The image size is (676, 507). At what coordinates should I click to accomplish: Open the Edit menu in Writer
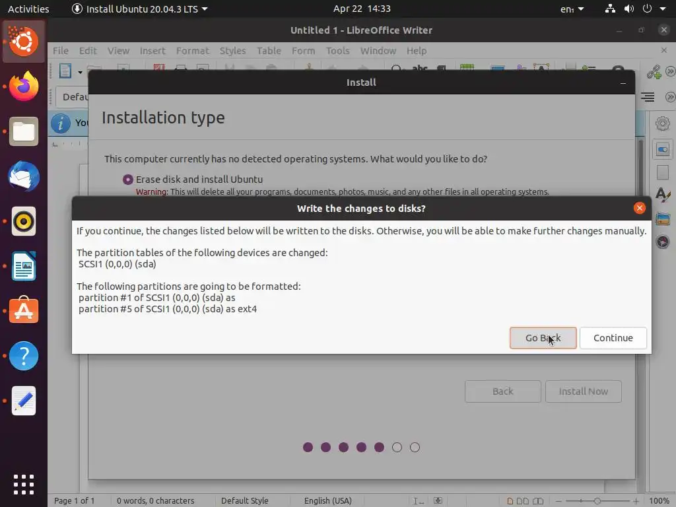pos(88,50)
